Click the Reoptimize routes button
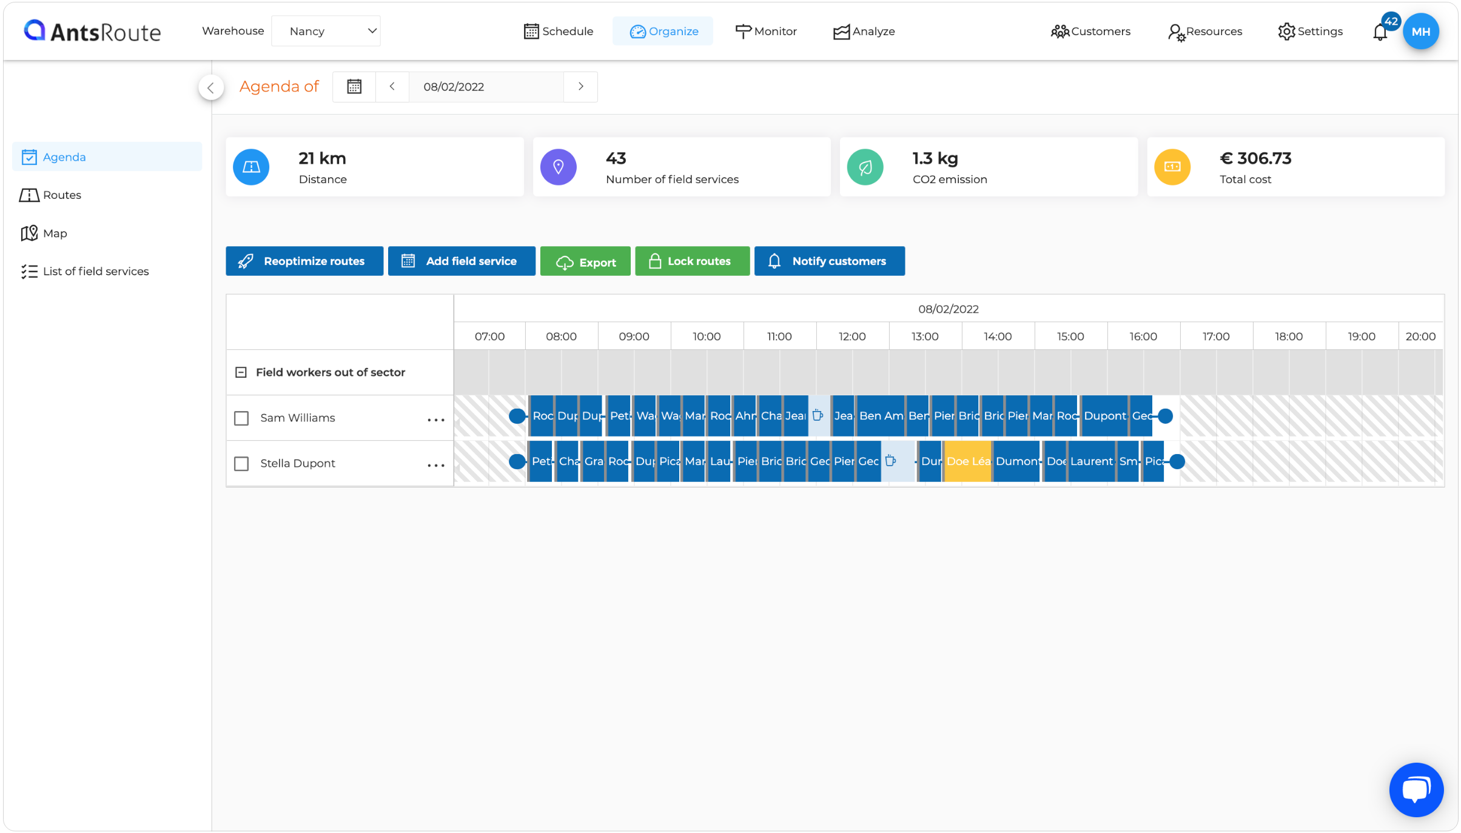 (x=304, y=261)
